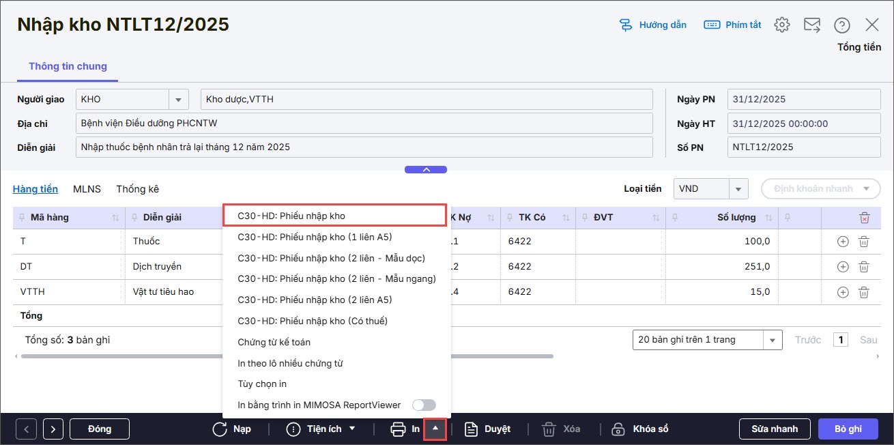
Task: Open the settings gear icon
Action: (782, 25)
